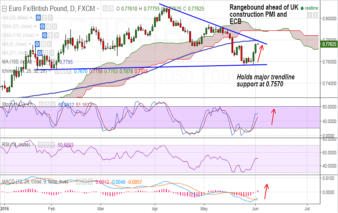This screenshot has height=213, width=338.
Task: Hide the MA (5, close) indicator via eye
Action: [37, 44]
